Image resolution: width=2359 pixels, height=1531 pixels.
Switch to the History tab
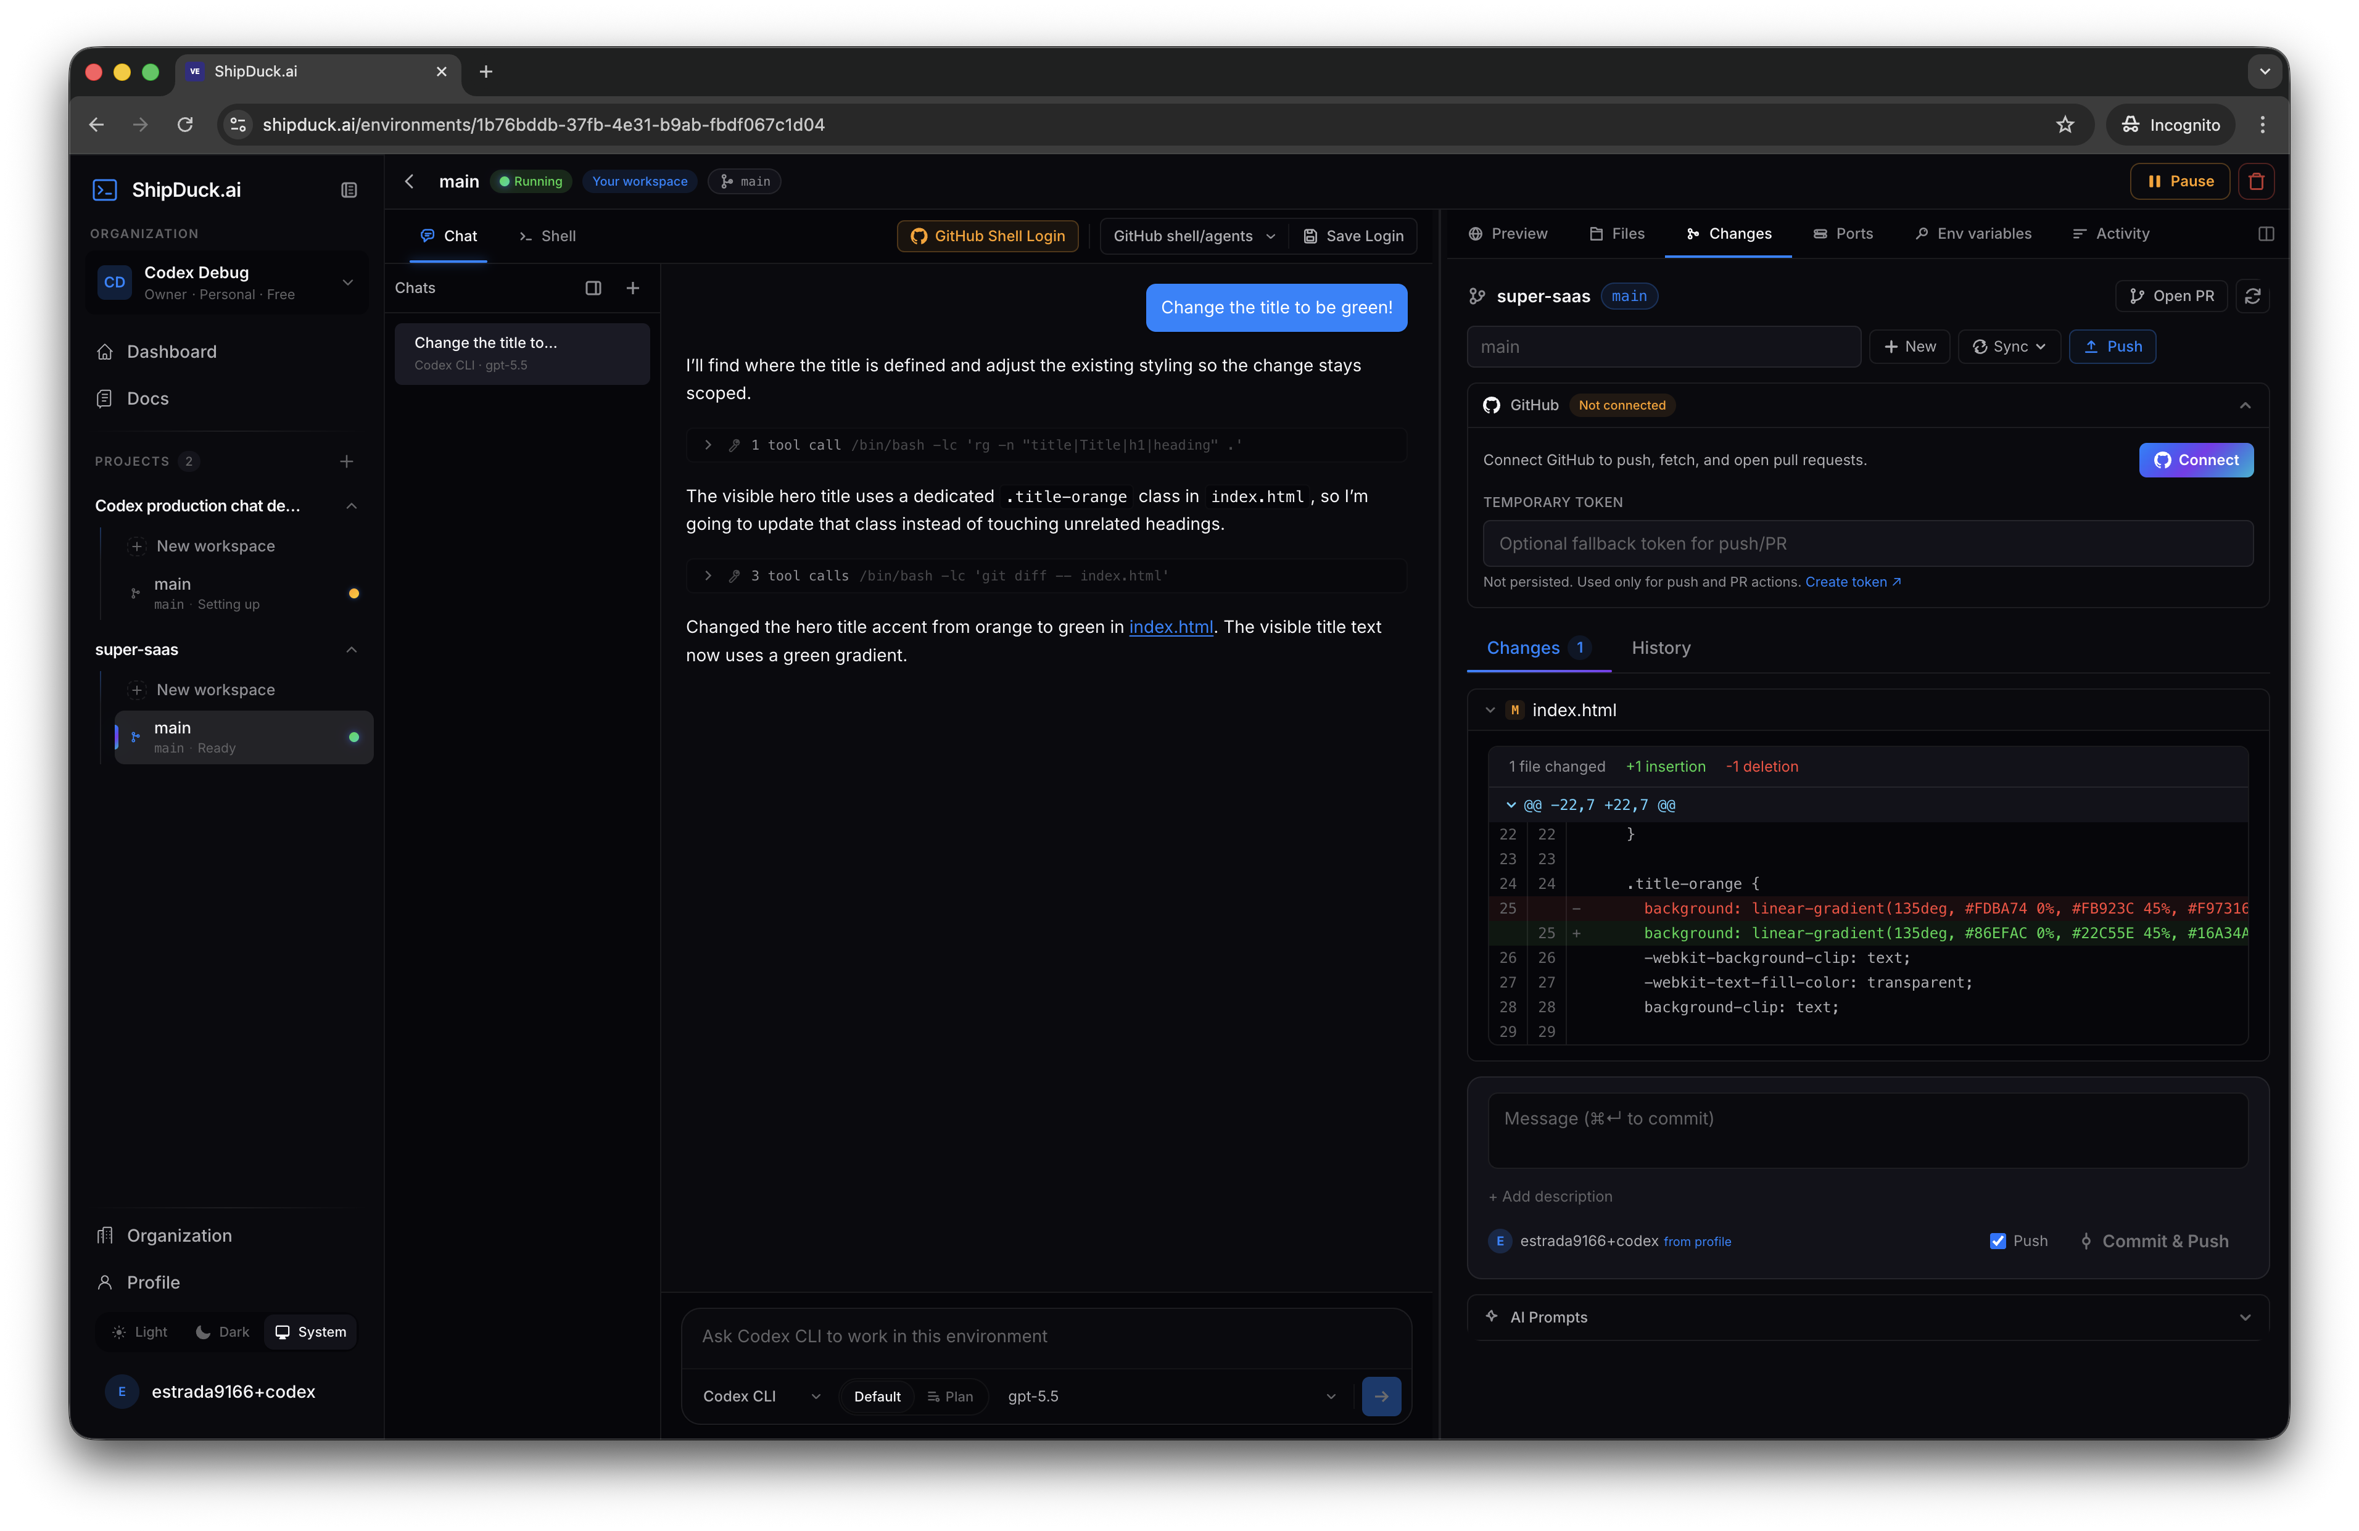[x=1660, y=648]
